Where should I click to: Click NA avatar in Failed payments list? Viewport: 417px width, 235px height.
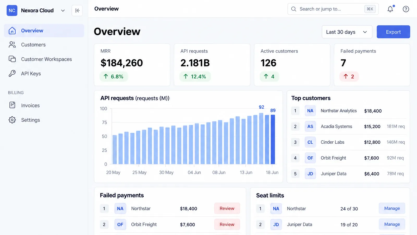[120, 209]
